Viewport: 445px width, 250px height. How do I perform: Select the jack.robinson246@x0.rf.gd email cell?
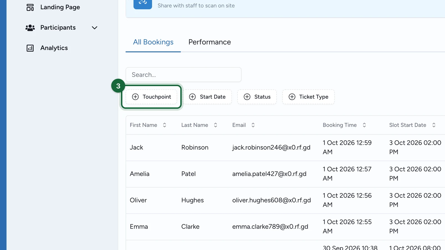pyautogui.click(x=271, y=147)
